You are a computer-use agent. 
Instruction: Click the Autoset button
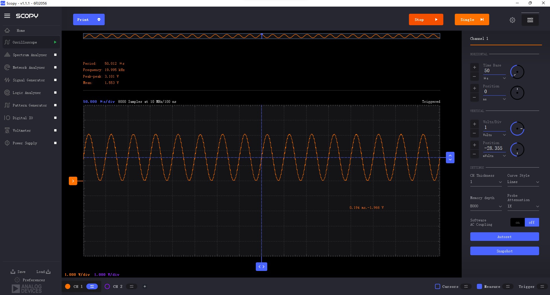(x=504, y=237)
